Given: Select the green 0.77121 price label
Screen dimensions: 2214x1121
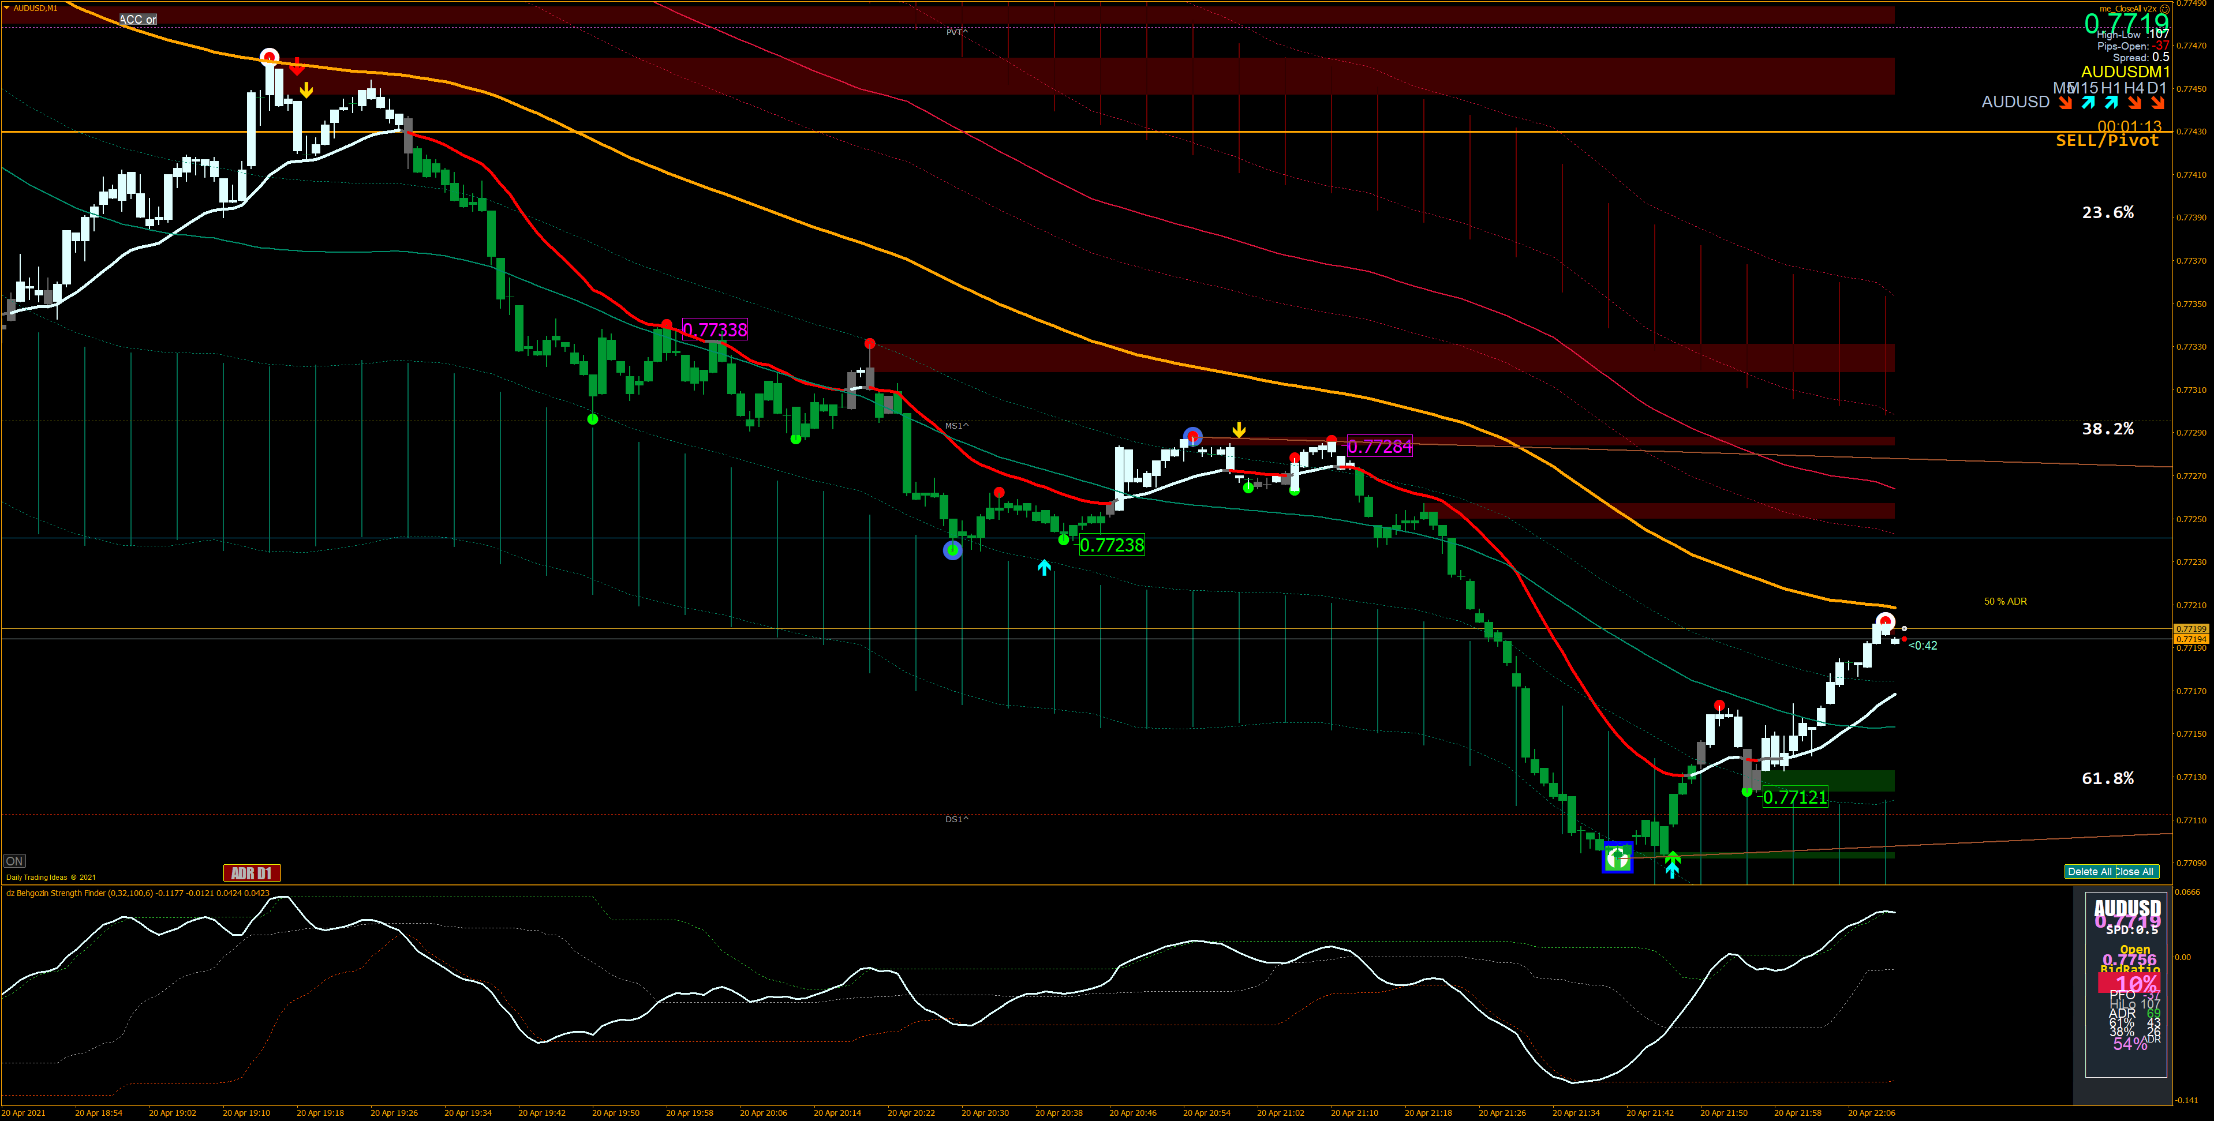Looking at the screenshot, I should 1794,797.
